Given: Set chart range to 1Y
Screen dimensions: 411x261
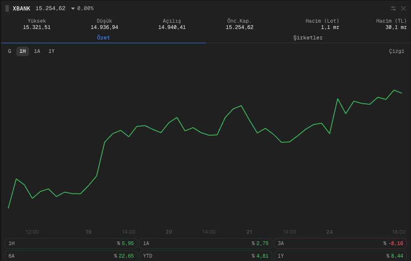Looking at the screenshot, I should click(51, 51).
